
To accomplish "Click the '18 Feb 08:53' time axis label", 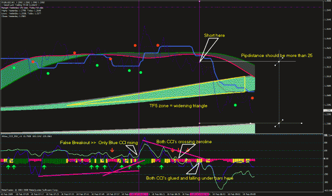I will coord(219,194).
